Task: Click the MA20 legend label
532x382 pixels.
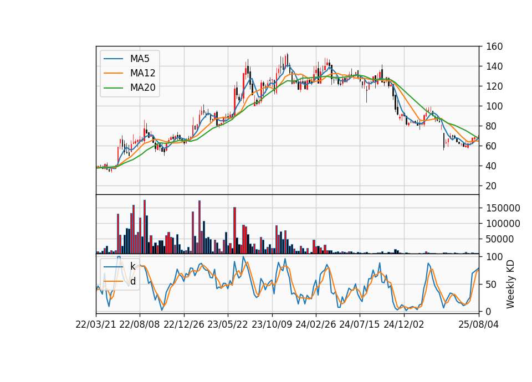Action: 142,87
